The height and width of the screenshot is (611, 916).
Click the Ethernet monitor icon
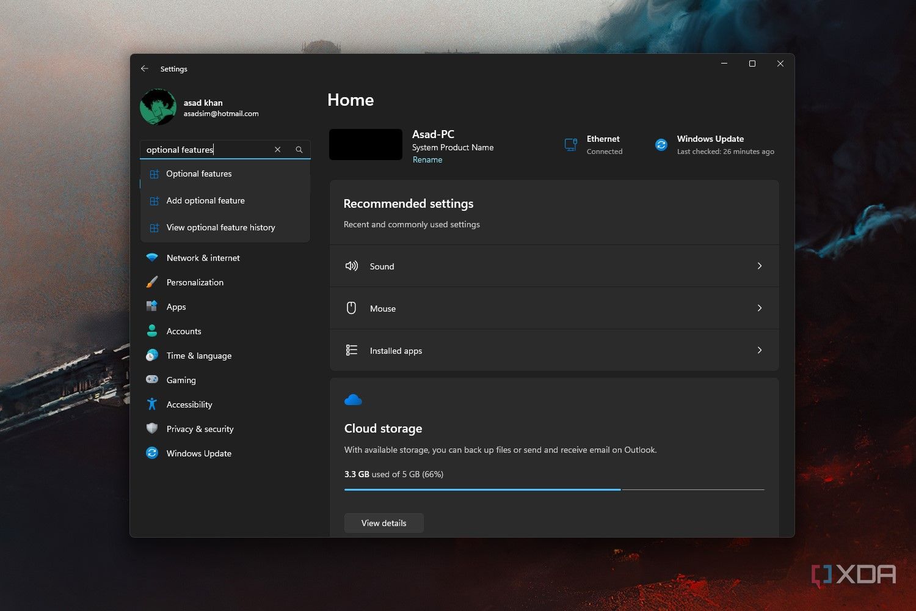(571, 145)
